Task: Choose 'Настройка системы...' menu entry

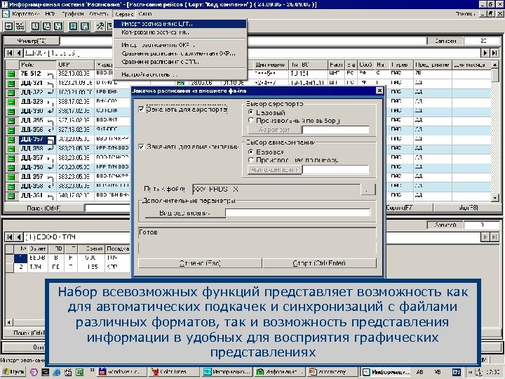Action: [180, 74]
